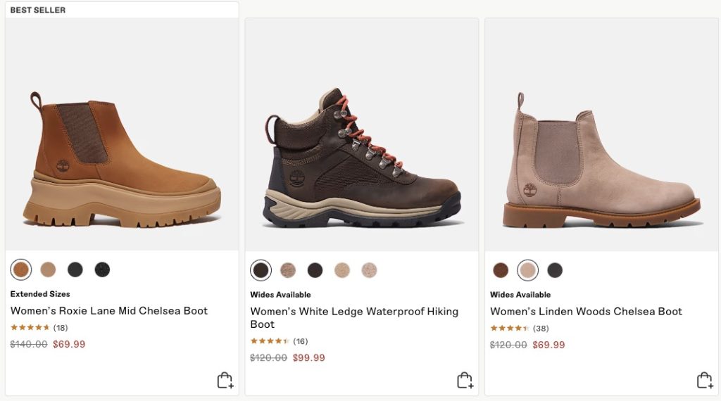Image resolution: width=721 pixels, height=401 pixels.
Task: Choose fourth beige swatch for White Ledge boot
Action: coord(342,270)
